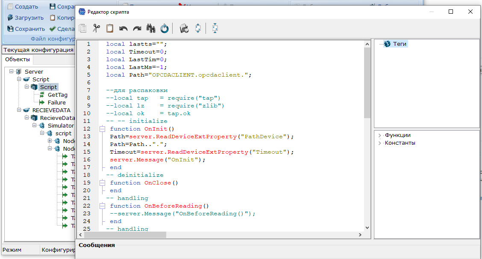Viewport: 482px width, 259px height.
Task: Click the RECIEVEDATA channel icon
Action: coord(27,110)
